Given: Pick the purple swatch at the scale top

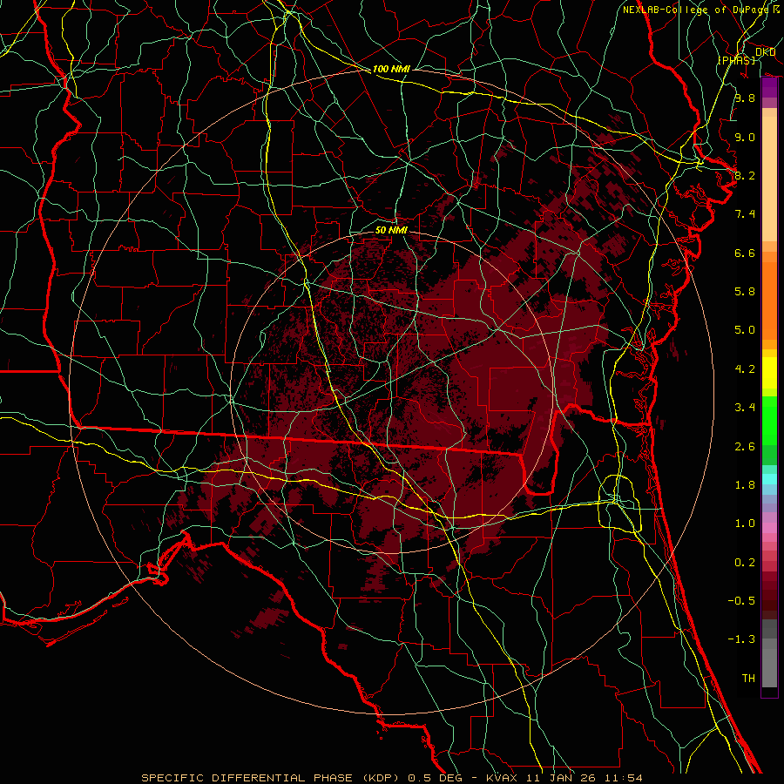Looking at the screenshot, I should click(769, 87).
